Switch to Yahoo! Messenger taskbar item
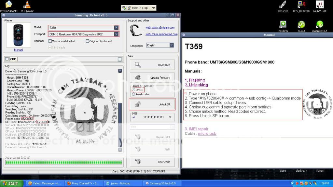 [45, 183]
